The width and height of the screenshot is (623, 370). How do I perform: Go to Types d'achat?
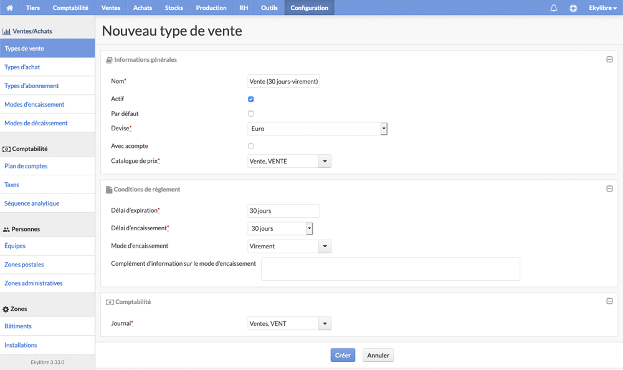click(47, 67)
